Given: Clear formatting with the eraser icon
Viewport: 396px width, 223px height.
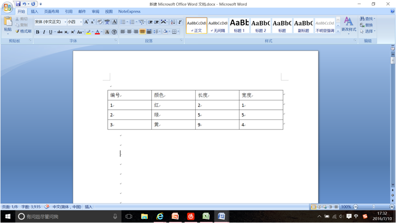Looking at the screenshot, I should coord(100,22).
